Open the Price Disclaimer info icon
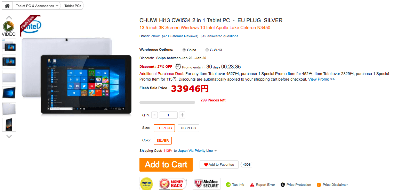Screen dimensions: 394x190 coord(319,185)
